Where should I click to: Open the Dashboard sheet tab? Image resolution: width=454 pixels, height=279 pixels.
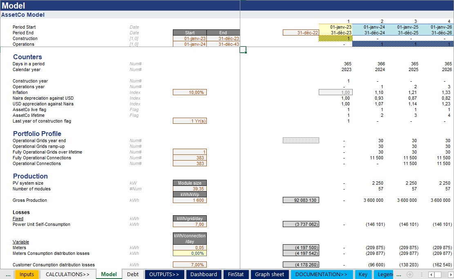(x=204, y=275)
